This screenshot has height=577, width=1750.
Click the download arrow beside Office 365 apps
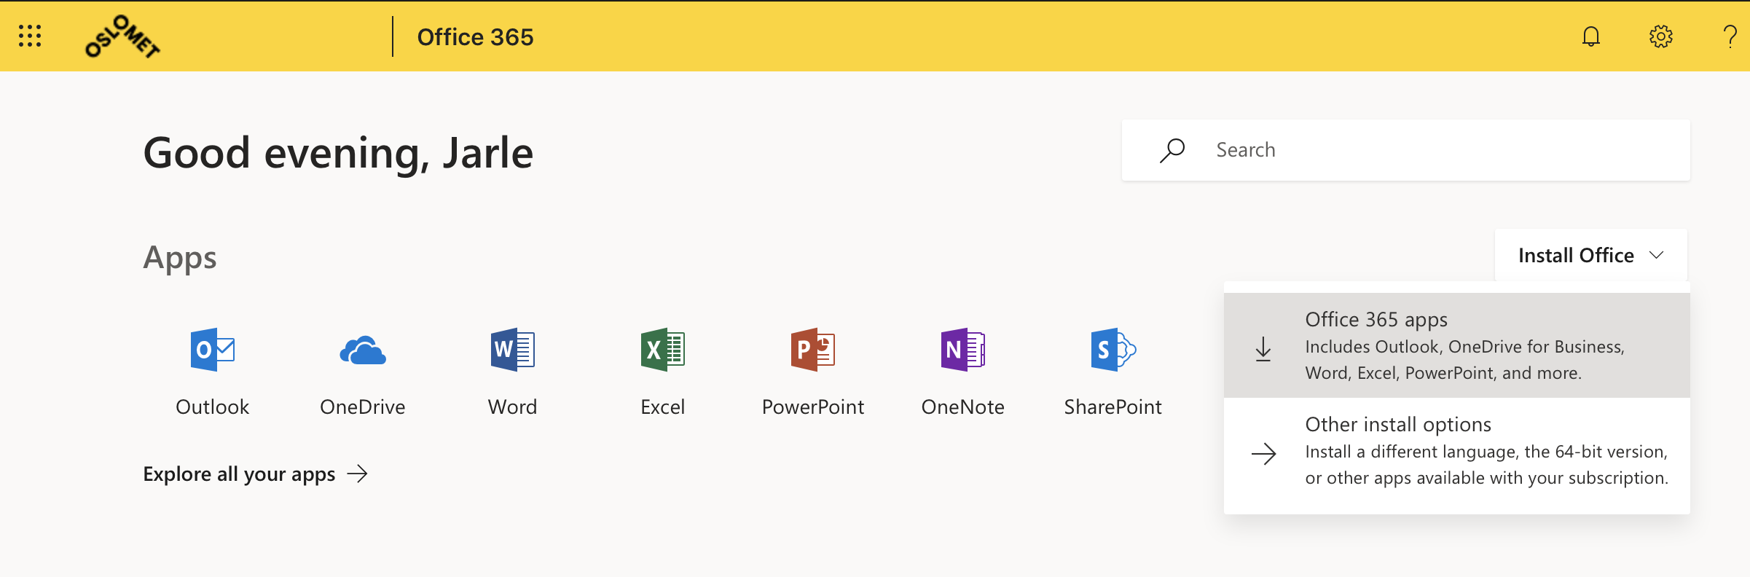point(1263,349)
